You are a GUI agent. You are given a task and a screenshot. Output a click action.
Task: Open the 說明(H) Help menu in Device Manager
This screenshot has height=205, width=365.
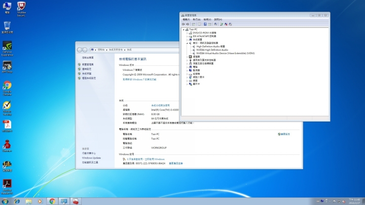(x=218, y=20)
